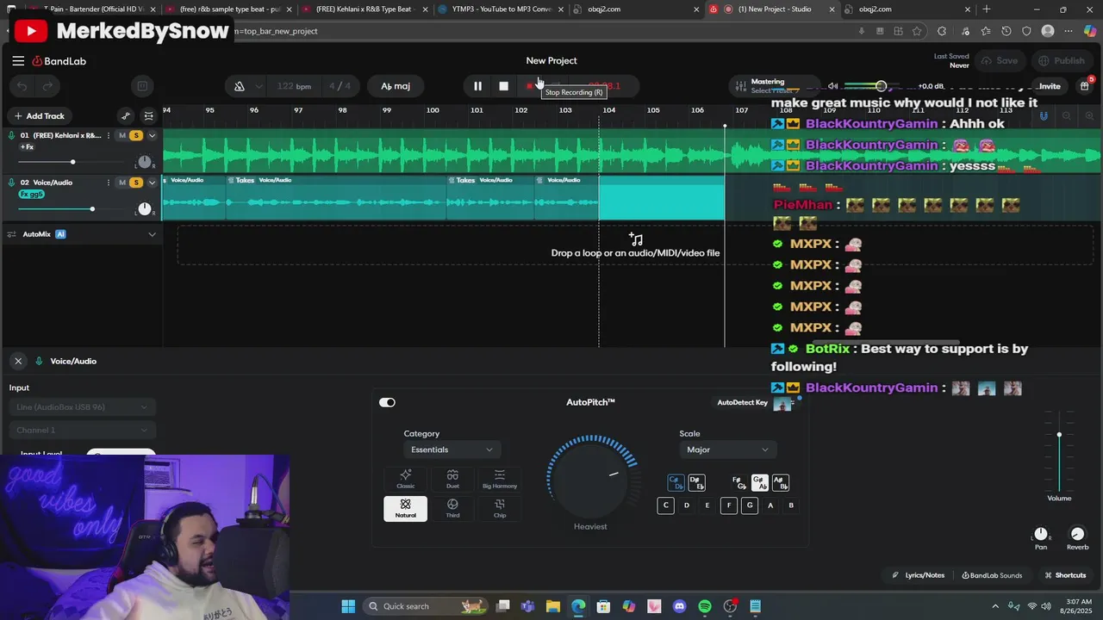Open the three-dot menu of track 01
This screenshot has height=620, width=1103.
click(108, 136)
